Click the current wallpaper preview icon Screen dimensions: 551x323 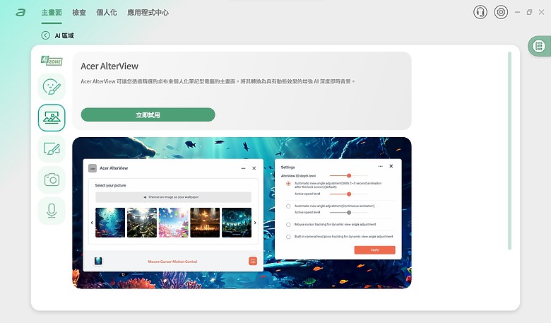[98, 261]
